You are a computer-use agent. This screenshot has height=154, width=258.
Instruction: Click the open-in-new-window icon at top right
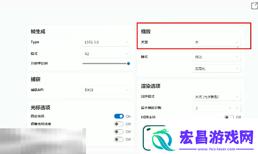(255, 6)
